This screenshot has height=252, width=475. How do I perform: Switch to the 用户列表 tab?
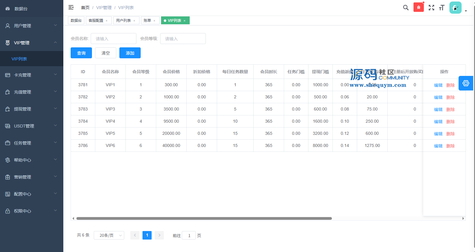(123, 20)
